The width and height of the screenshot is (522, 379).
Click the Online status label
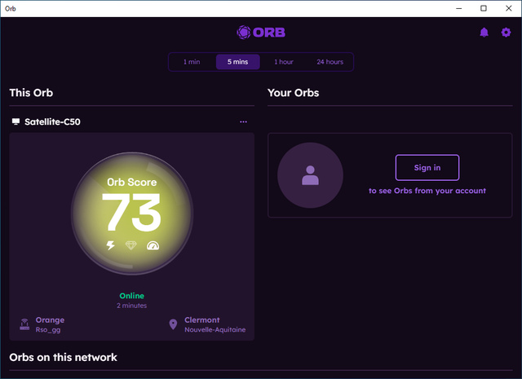pos(132,296)
